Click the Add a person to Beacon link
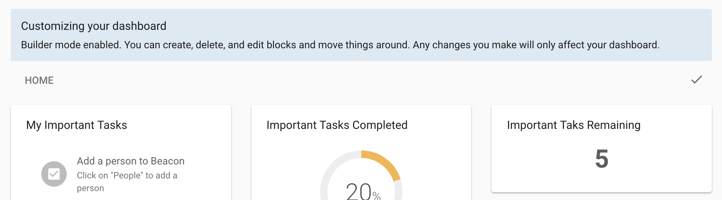This screenshot has height=200, width=722. [131, 161]
